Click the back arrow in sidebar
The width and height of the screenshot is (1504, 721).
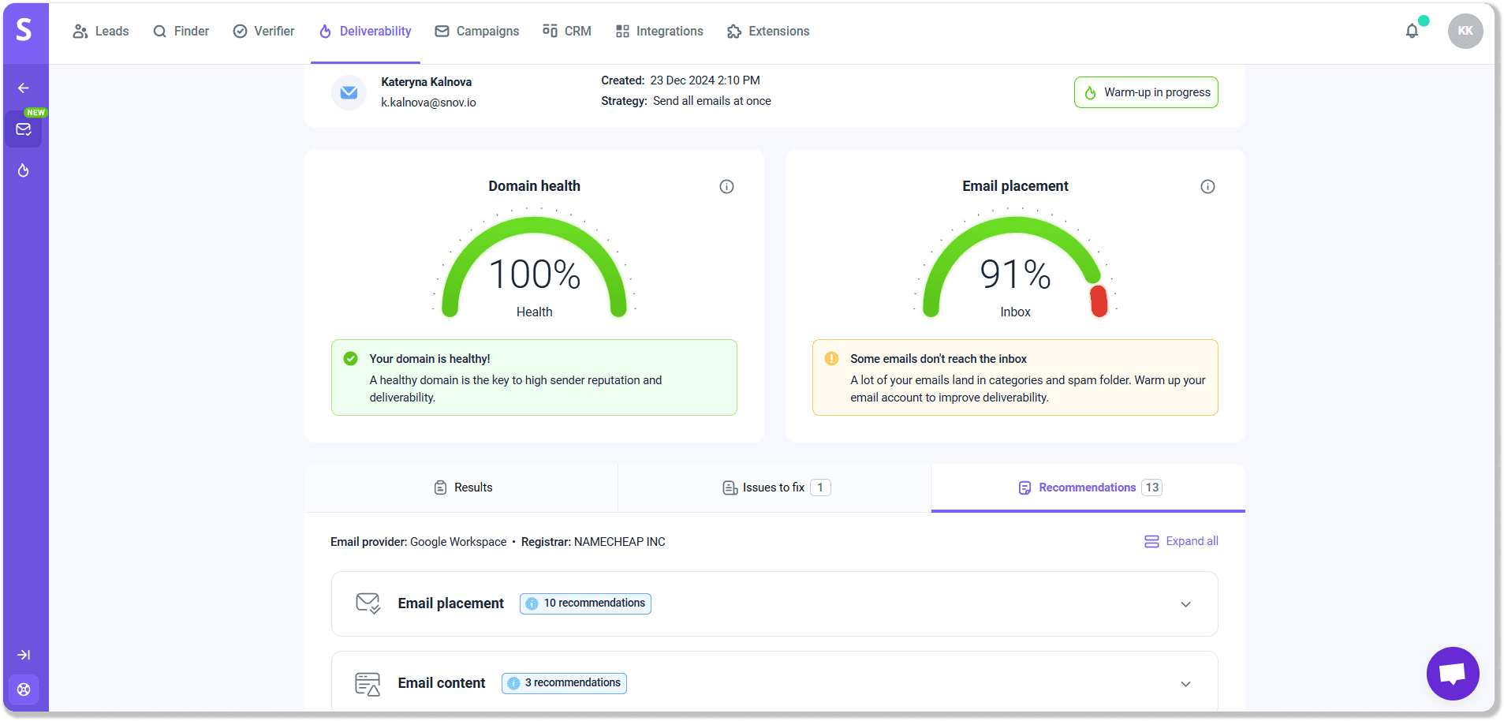[x=24, y=88]
